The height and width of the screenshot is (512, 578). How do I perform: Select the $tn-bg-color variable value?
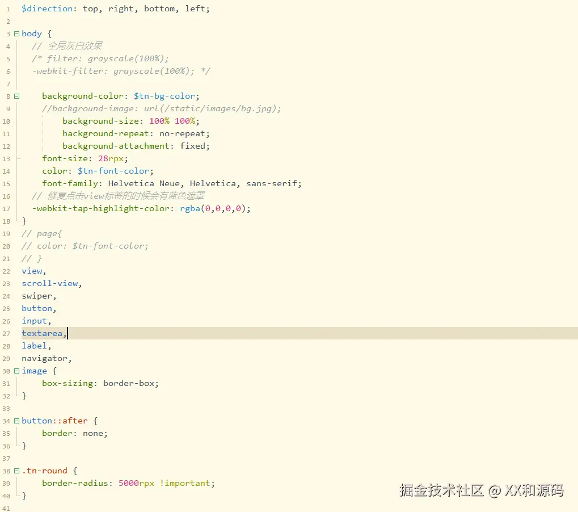tap(164, 96)
